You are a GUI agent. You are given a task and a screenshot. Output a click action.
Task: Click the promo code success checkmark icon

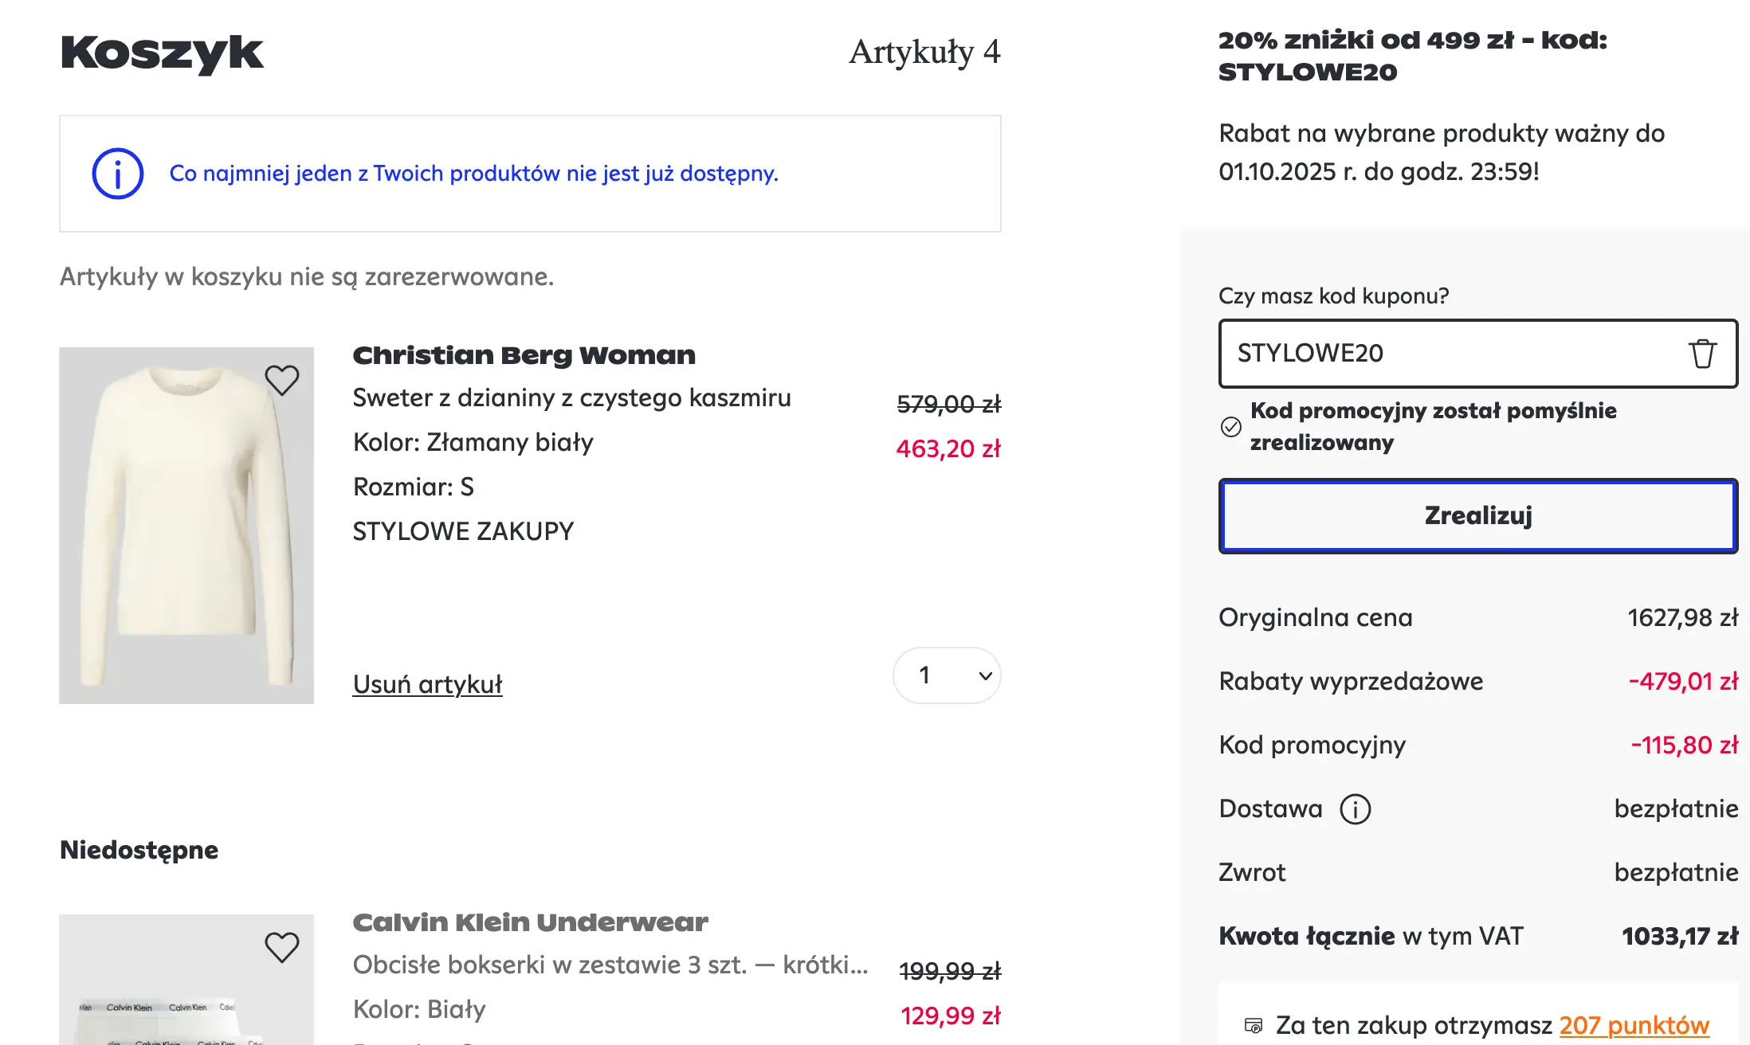coord(1230,427)
